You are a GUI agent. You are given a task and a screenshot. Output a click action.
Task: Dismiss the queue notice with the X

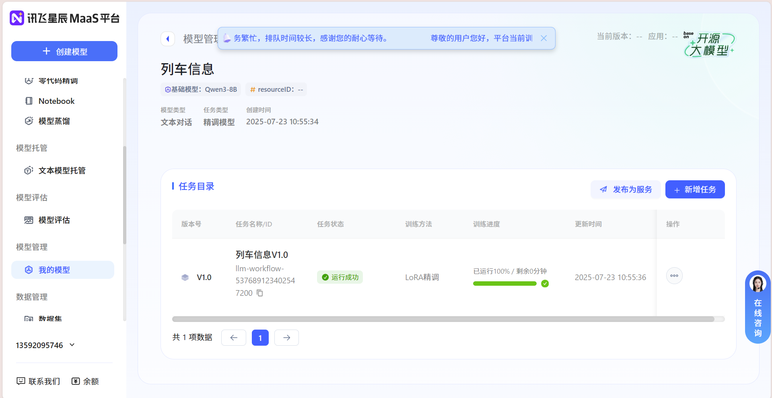tap(543, 38)
